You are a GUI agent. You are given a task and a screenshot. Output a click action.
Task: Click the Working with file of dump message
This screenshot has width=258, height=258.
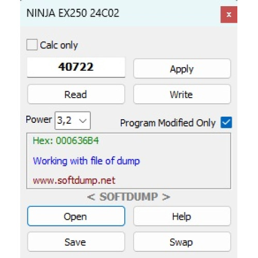(86, 161)
